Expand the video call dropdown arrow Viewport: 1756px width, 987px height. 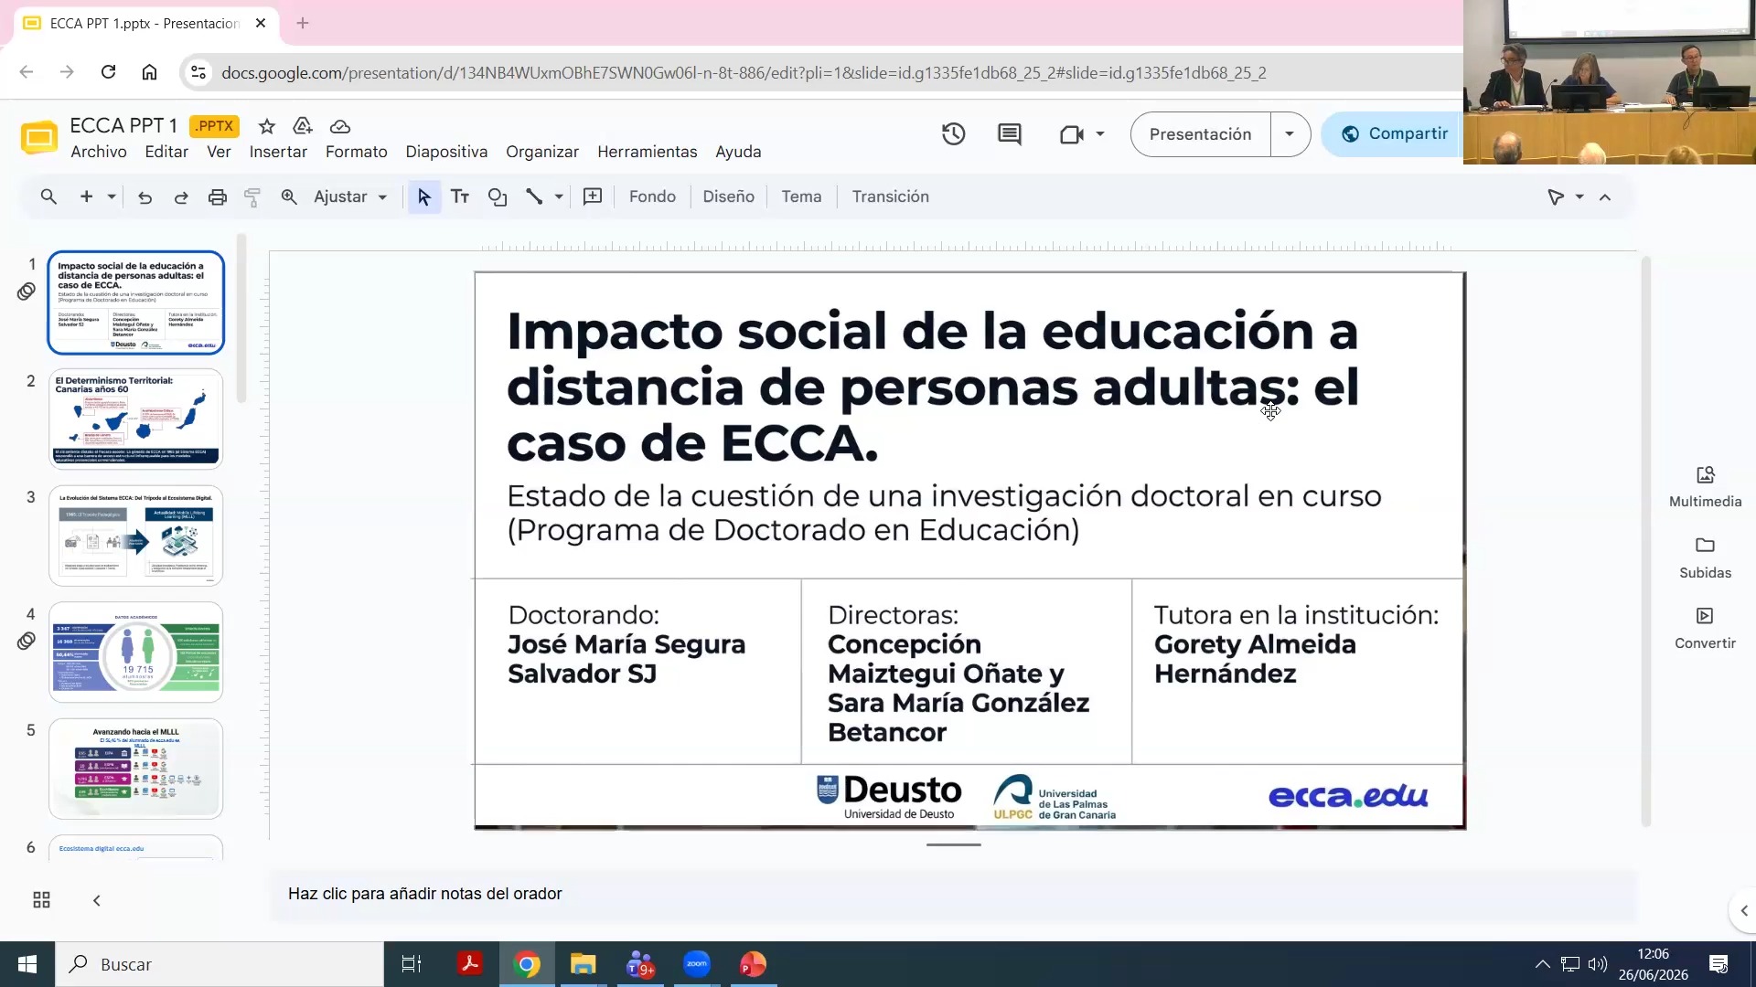(1100, 134)
